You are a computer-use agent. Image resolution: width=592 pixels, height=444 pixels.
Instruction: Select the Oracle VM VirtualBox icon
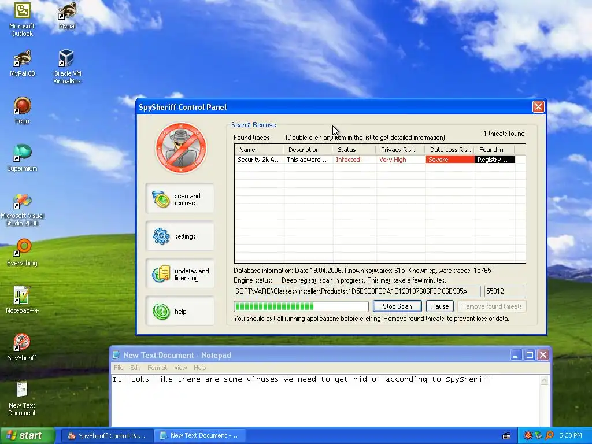(67, 66)
